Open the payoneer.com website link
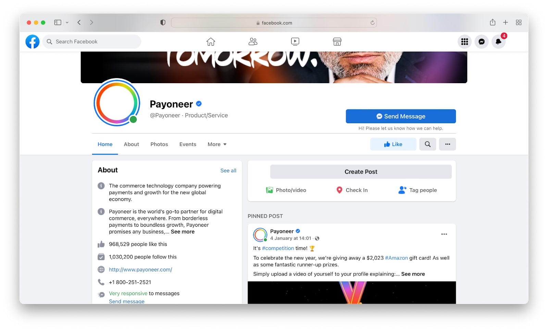 click(x=140, y=270)
